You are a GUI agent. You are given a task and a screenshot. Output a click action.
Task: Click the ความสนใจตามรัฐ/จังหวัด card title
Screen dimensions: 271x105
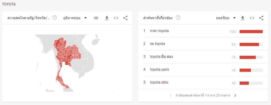(29, 18)
